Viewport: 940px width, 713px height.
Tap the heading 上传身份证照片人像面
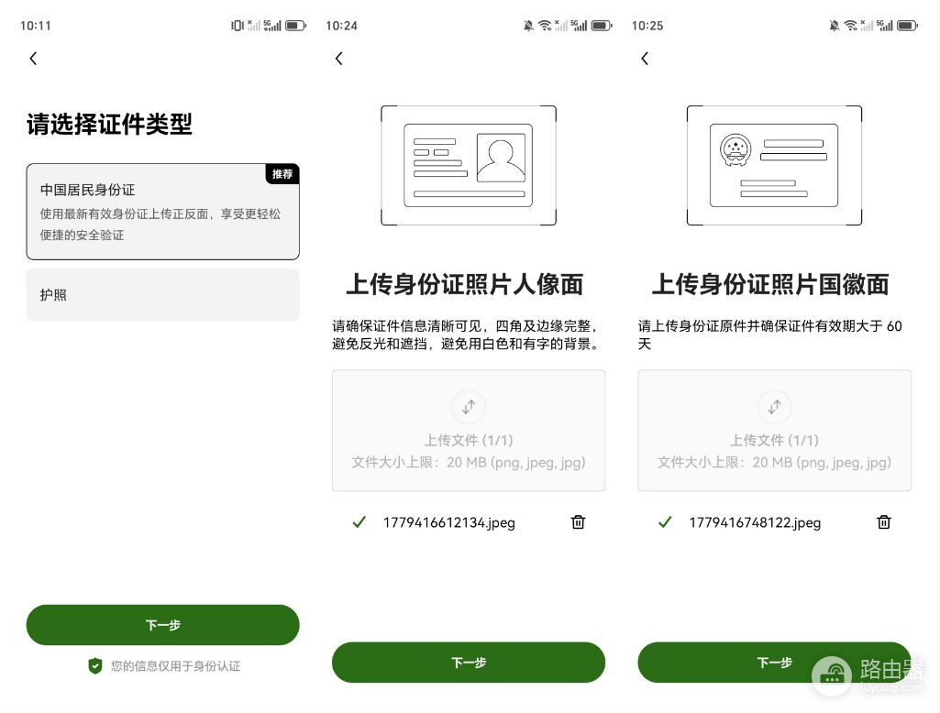pyautogui.click(x=465, y=284)
